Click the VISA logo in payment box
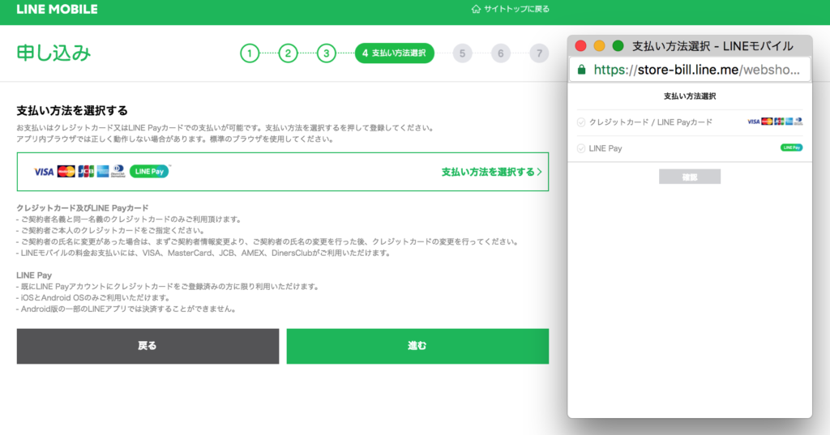 coord(44,172)
